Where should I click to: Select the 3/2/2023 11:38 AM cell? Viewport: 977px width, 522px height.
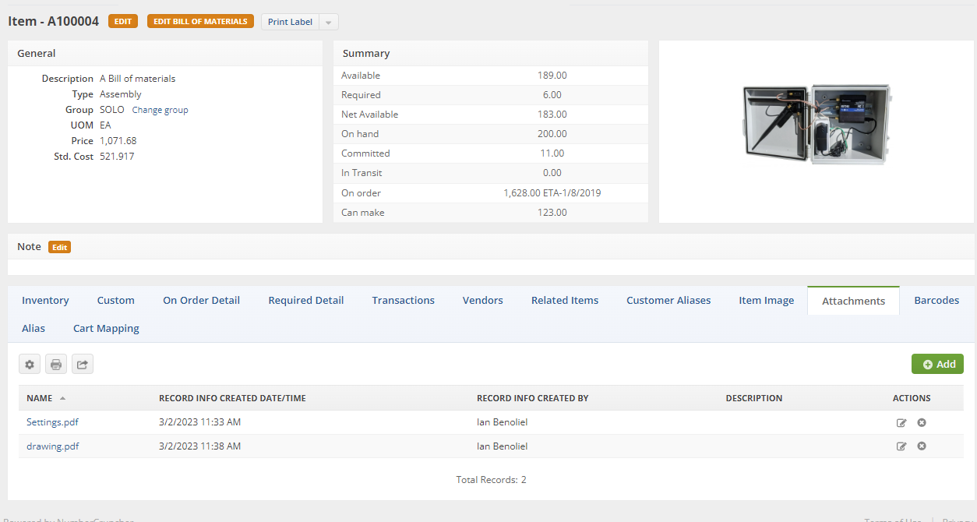199,446
